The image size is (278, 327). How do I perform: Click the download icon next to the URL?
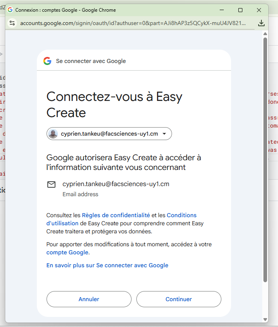(261, 23)
